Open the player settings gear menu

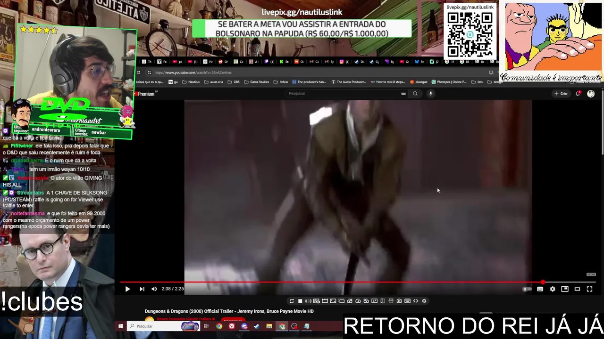click(553, 289)
